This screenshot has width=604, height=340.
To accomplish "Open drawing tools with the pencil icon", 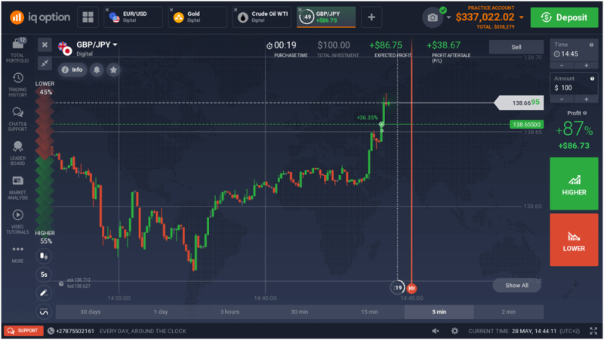I will coord(44,293).
